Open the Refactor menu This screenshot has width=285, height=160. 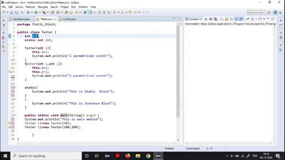click(30, 7)
